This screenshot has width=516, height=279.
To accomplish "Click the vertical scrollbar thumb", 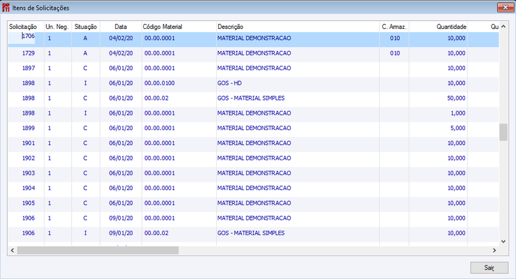I will (x=503, y=132).
